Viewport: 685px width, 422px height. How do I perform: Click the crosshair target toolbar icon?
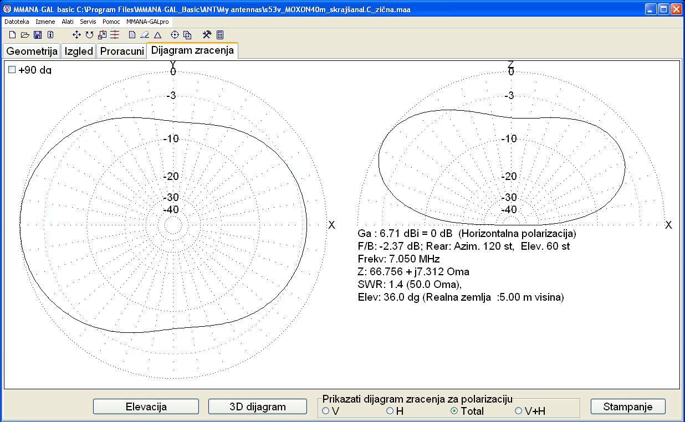(x=175, y=35)
